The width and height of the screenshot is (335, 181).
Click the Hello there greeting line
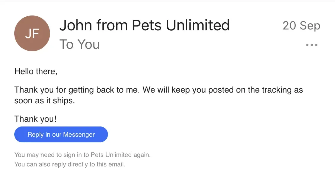click(x=36, y=71)
